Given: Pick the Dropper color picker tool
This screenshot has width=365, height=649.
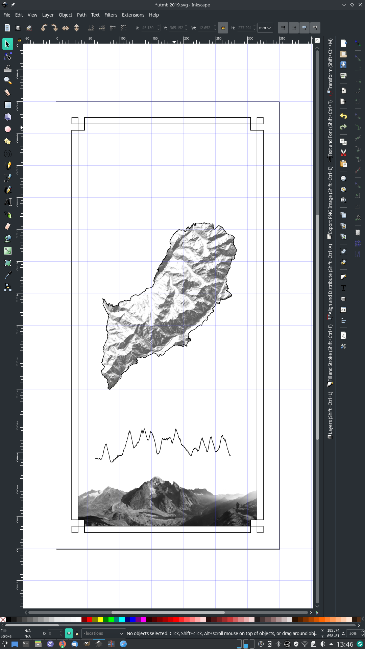Looking at the screenshot, I should 7,275.
